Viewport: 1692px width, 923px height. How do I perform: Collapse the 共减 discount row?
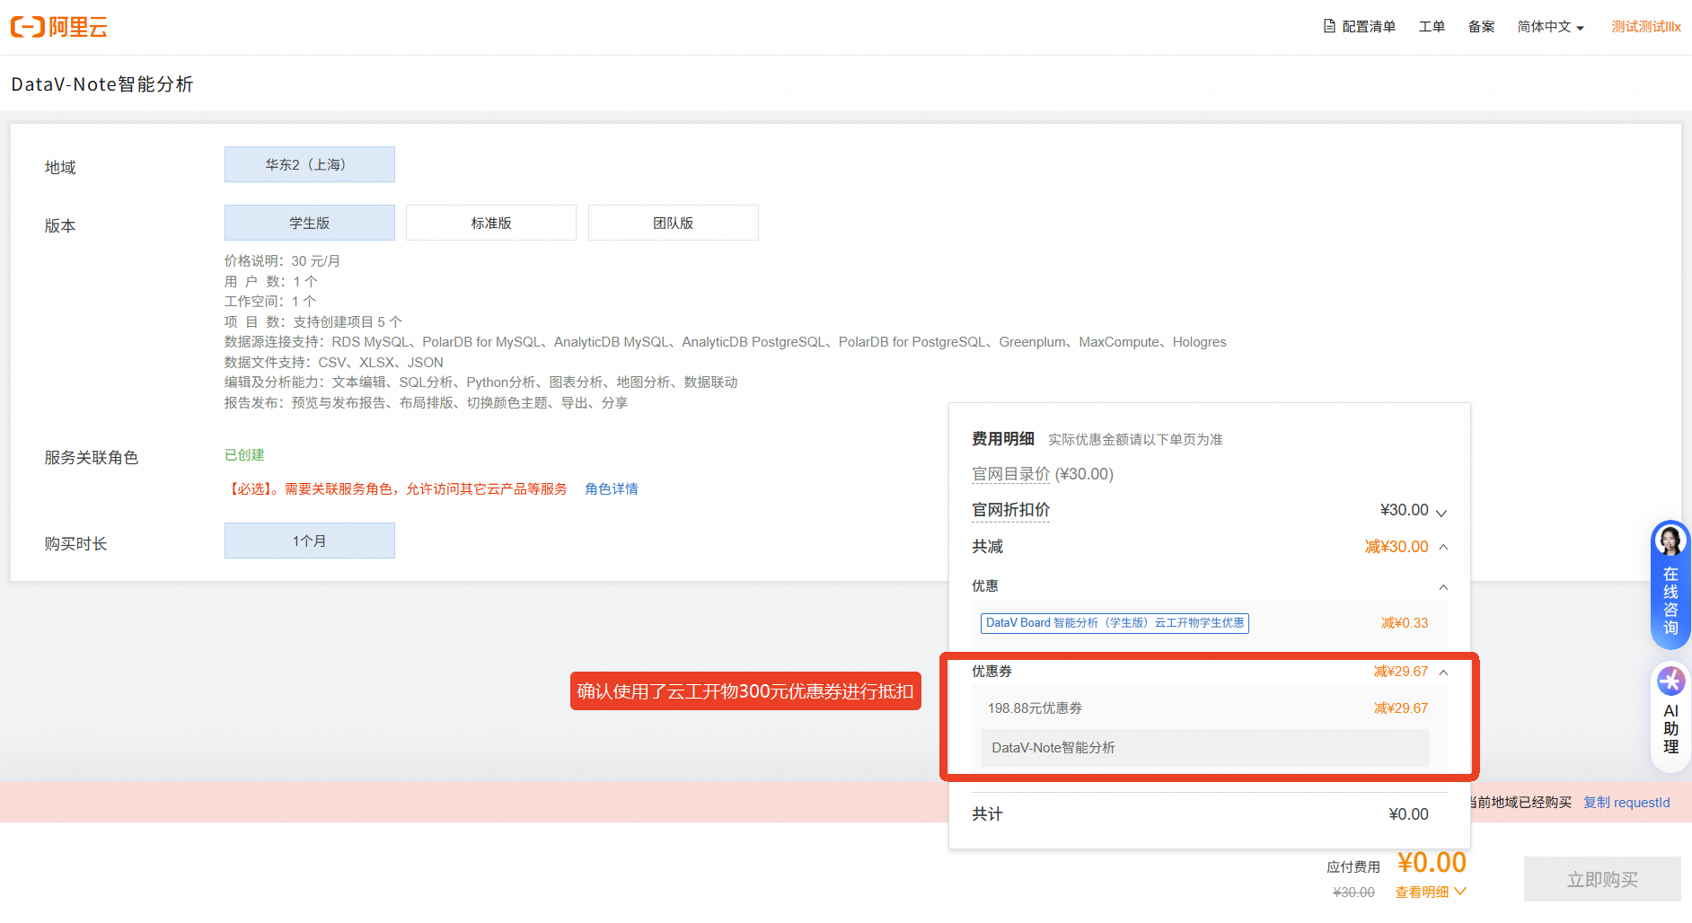pyautogui.click(x=1443, y=547)
